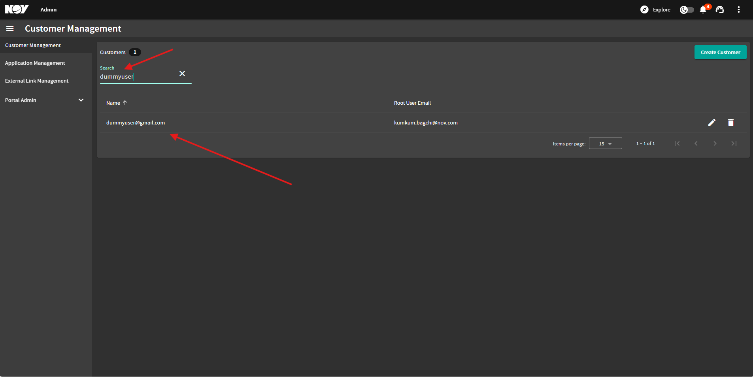Sort by the Name column header
The image size is (753, 377).
[117, 103]
